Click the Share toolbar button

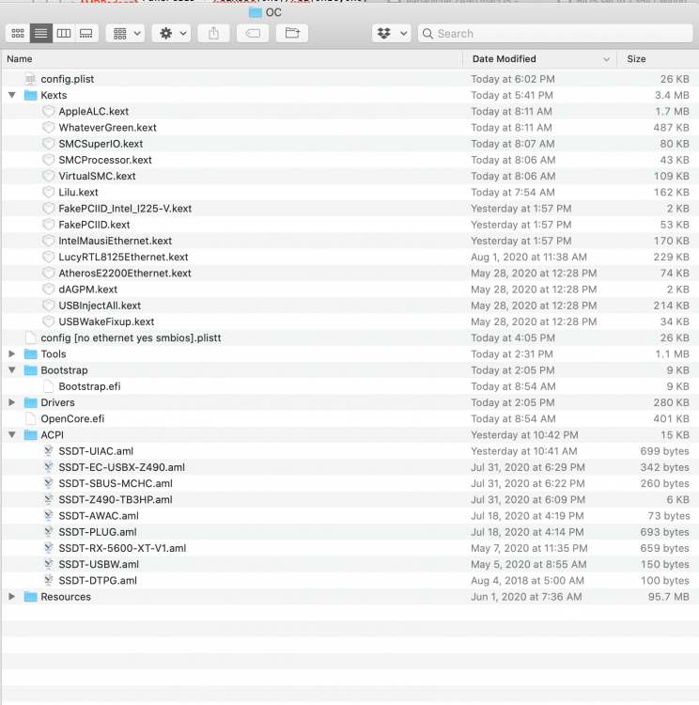click(213, 33)
